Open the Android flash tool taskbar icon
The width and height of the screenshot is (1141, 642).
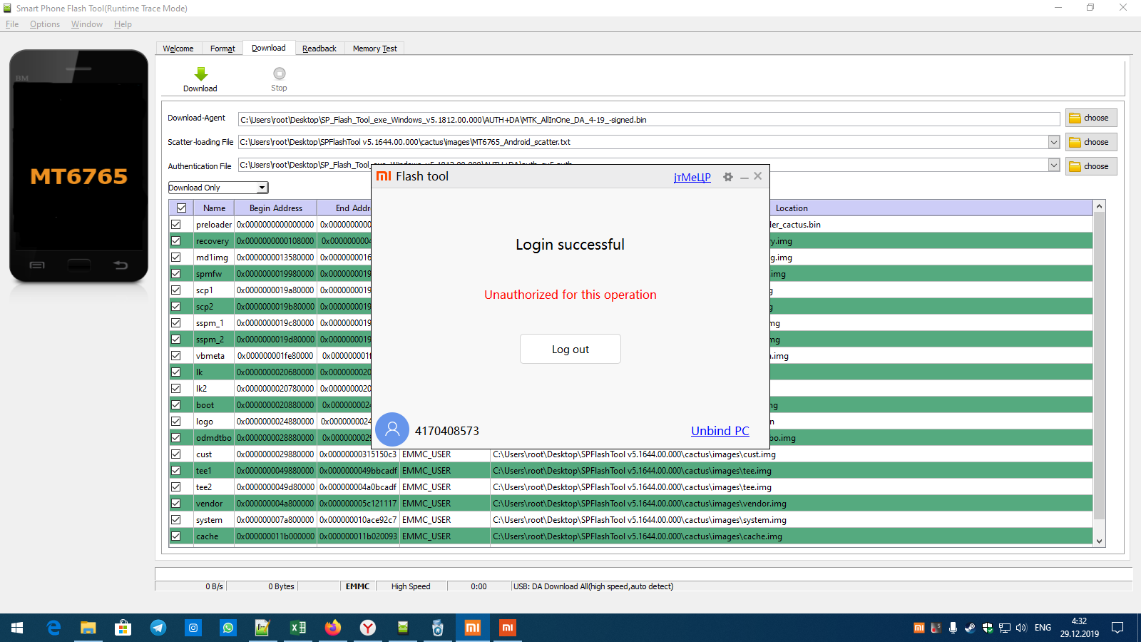403,628
